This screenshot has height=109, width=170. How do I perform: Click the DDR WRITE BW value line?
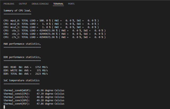click(25, 70)
